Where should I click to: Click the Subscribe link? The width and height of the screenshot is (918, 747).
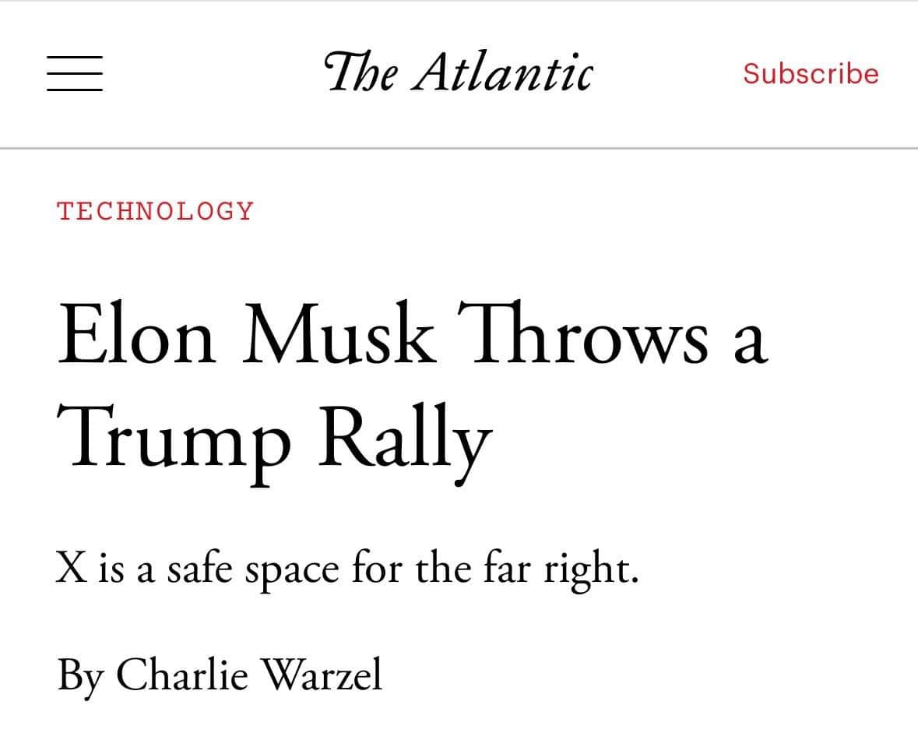point(811,73)
